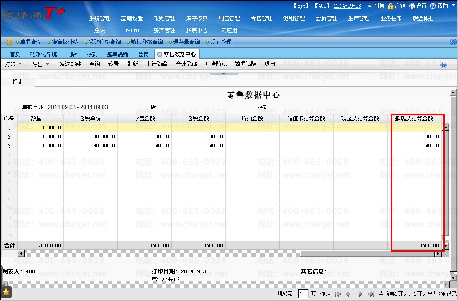Go to the previous page arrow

coord(348,294)
